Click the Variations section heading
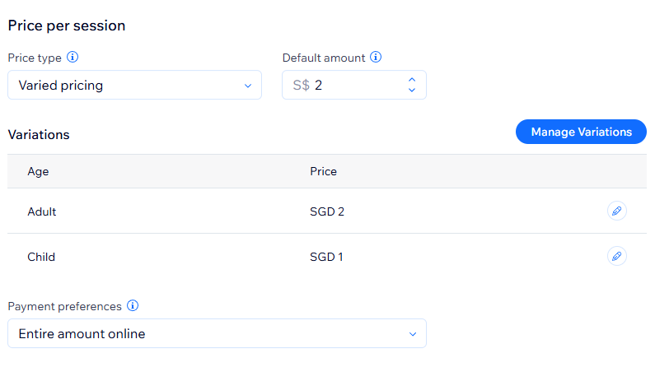 39,134
